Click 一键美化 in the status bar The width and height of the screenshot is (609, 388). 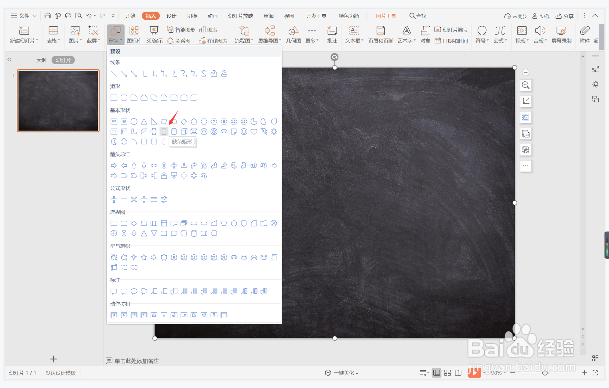point(342,373)
